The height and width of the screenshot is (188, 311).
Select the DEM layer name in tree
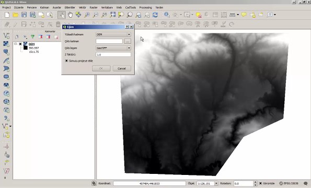click(x=31, y=44)
